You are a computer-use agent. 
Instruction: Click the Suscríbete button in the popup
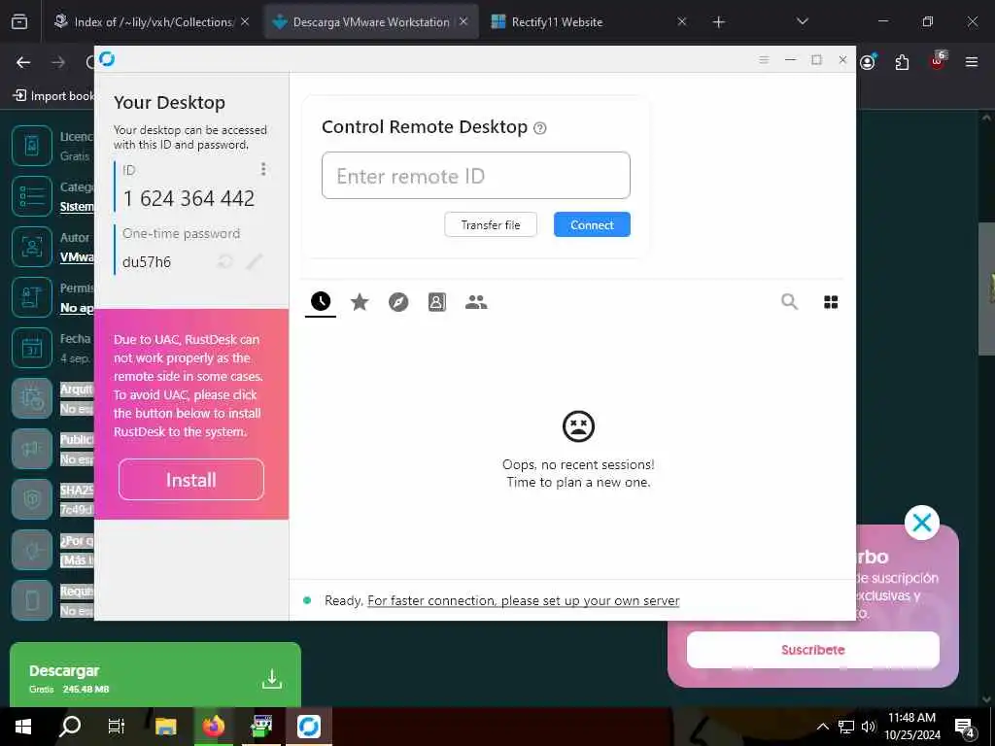pos(813,650)
